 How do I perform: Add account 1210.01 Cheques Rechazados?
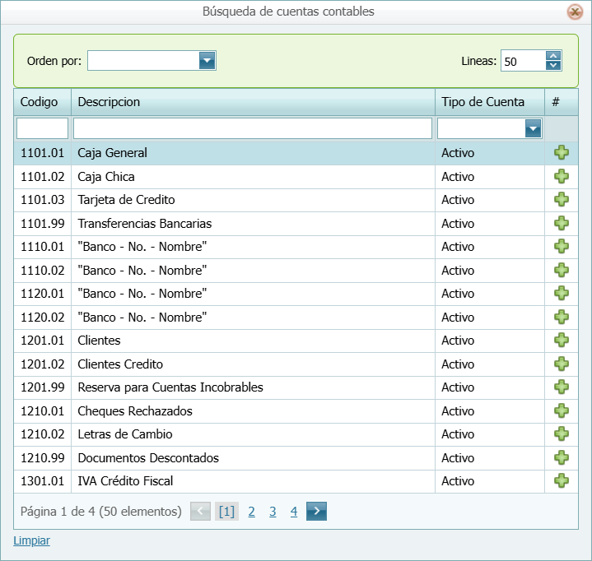point(562,410)
